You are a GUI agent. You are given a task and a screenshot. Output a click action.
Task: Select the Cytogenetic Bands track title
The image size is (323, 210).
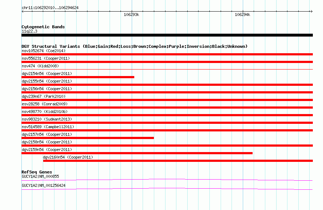point(43,27)
